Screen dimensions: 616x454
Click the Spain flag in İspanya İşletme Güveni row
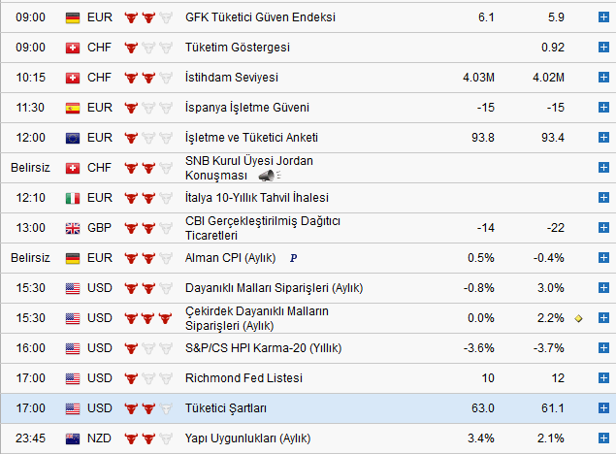72,108
